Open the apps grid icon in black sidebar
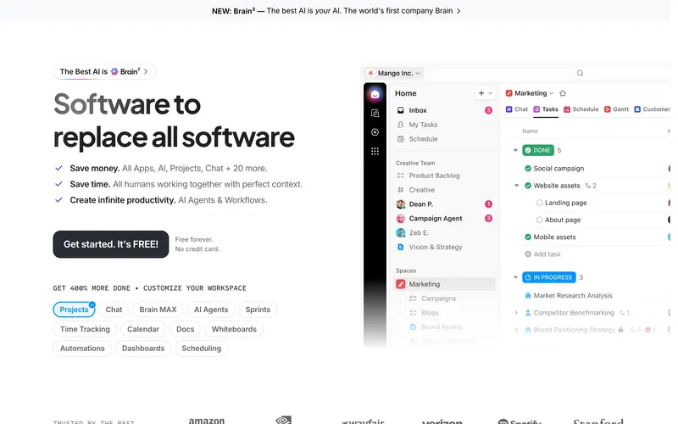Screen dimensions: 678x424 pyautogui.click(x=375, y=151)
